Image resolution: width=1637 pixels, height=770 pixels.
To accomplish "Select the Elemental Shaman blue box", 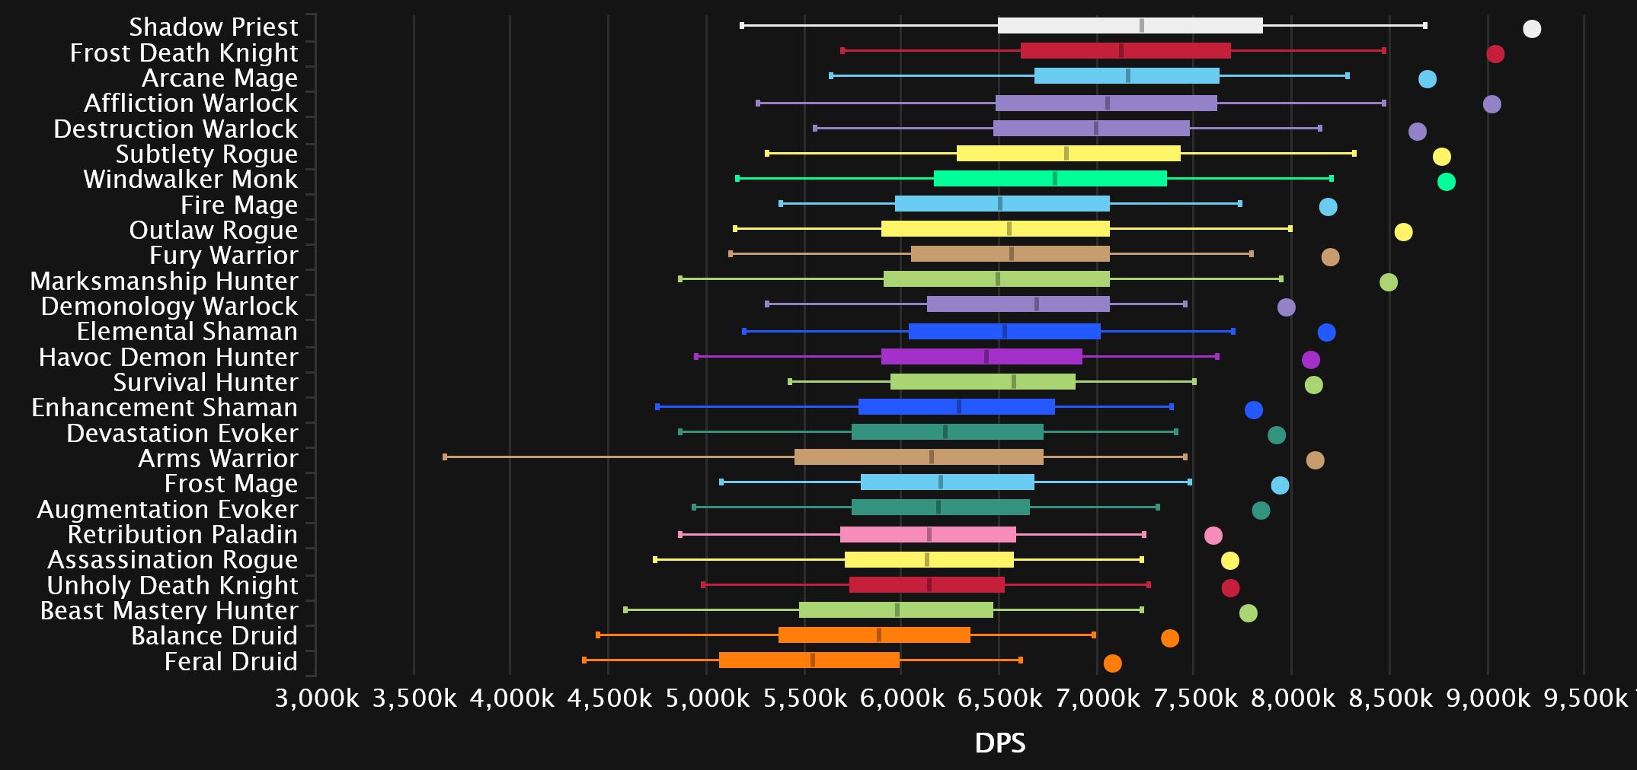I will click(x=1004, y=332).
